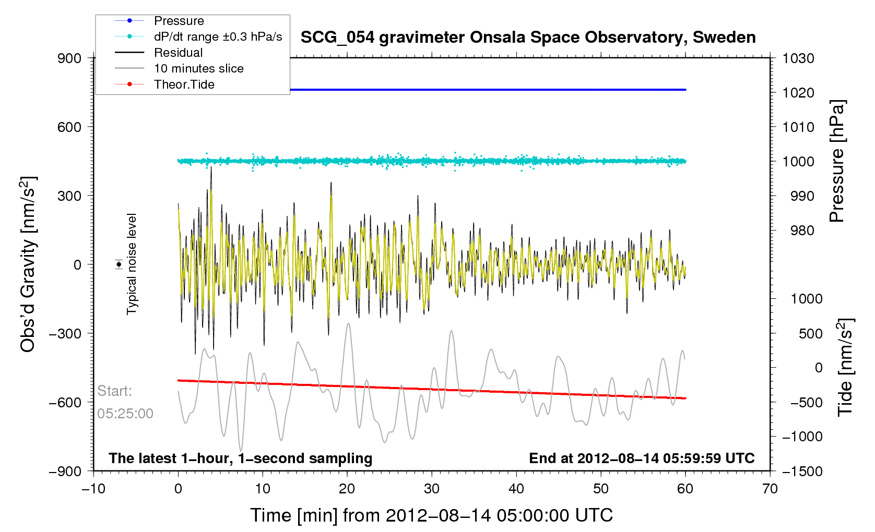The width and height of the screenshot is (875, 532).
Task: Click the 'Tide [nm/s²]' right axis label
Action: pos(845,367)
